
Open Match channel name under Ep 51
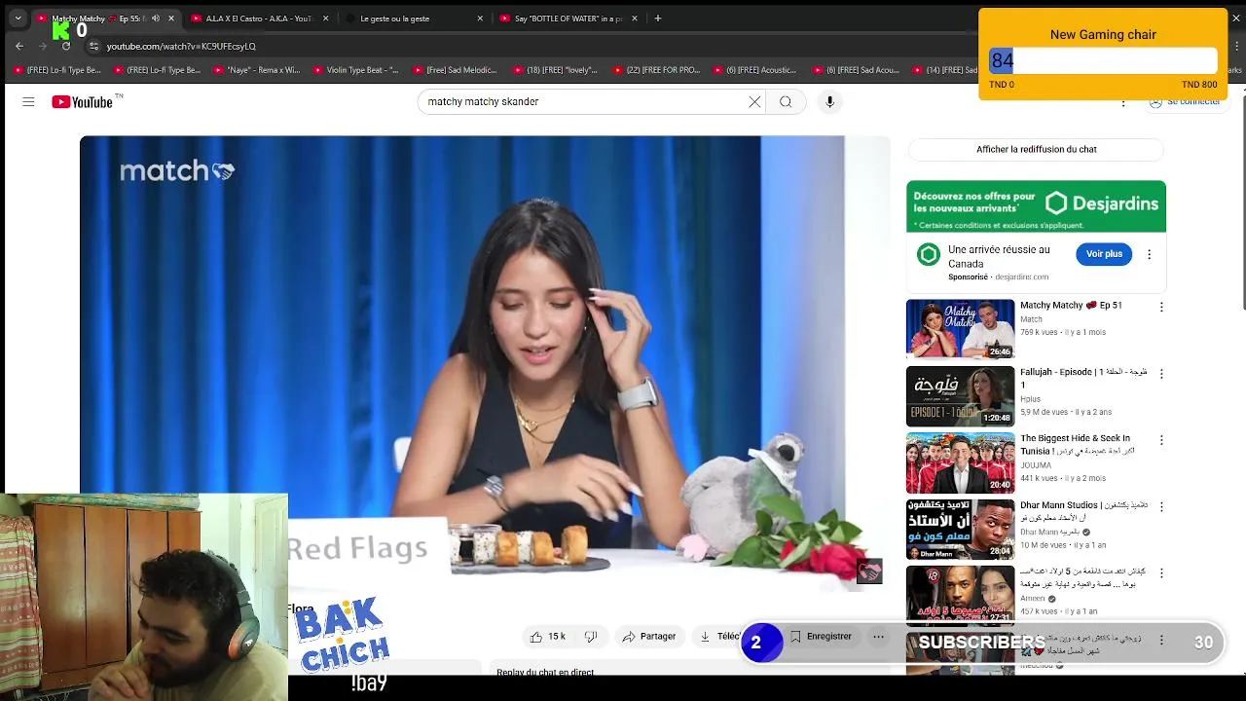[x=1031, y=319]
